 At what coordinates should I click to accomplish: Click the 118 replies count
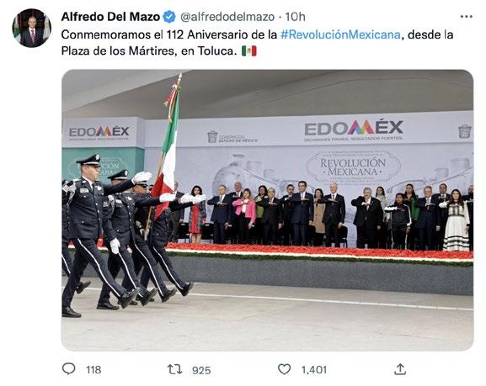(x=93, y=370)
